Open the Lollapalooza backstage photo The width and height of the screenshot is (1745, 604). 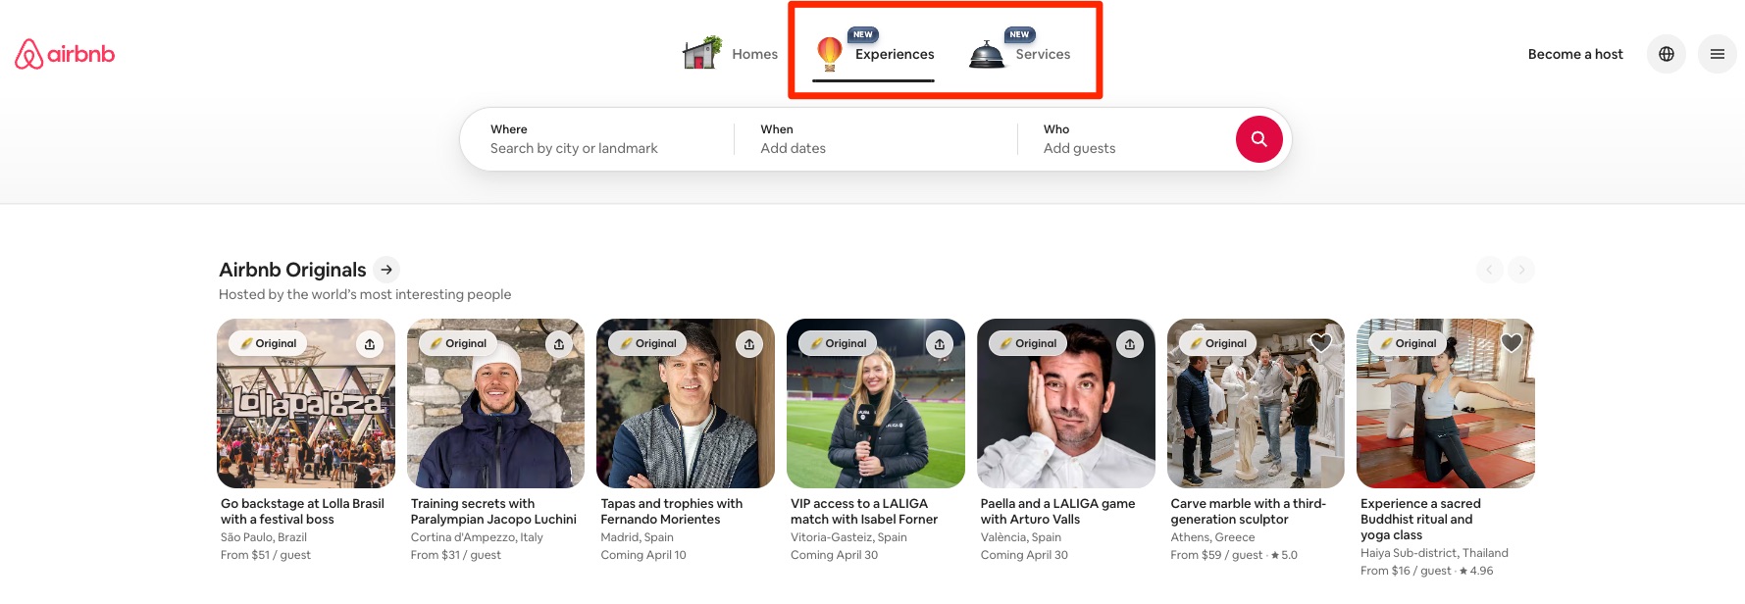[306, 403]
